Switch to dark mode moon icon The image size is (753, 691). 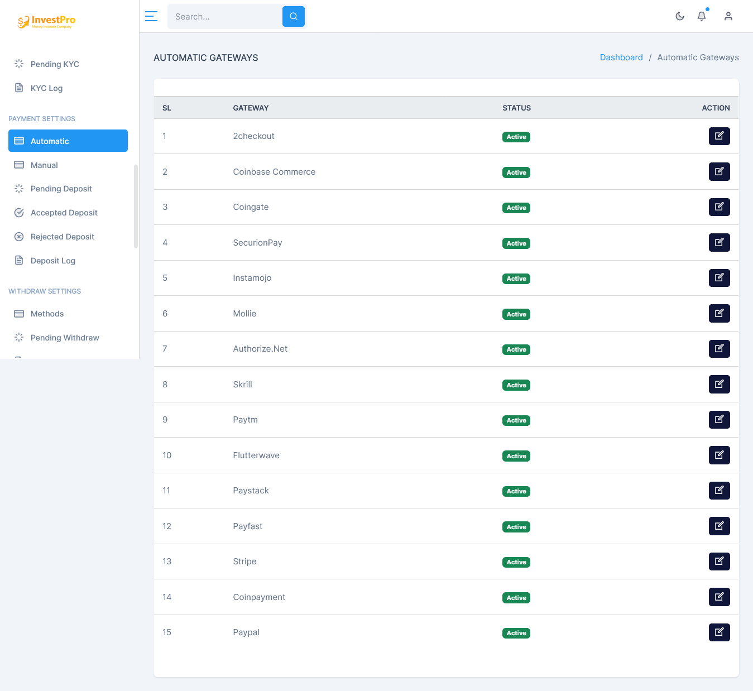680,16
